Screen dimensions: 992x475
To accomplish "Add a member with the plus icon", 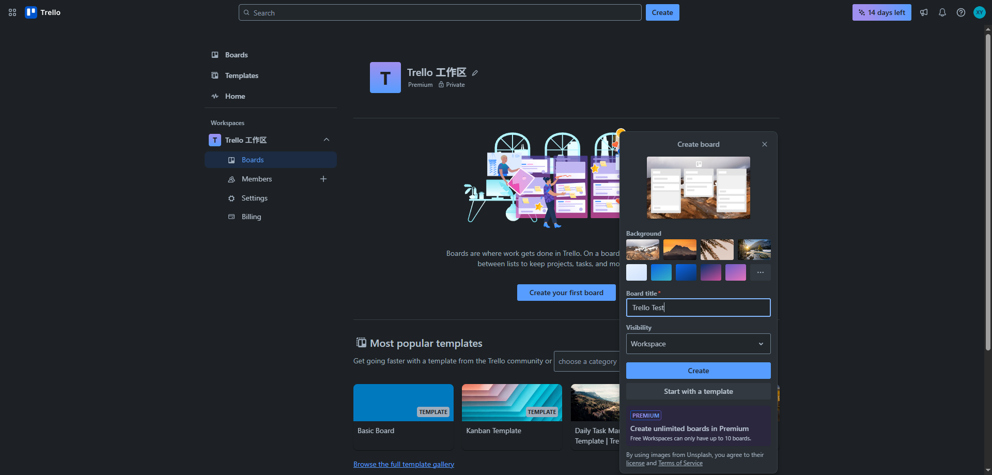I will tap(323, 179).
